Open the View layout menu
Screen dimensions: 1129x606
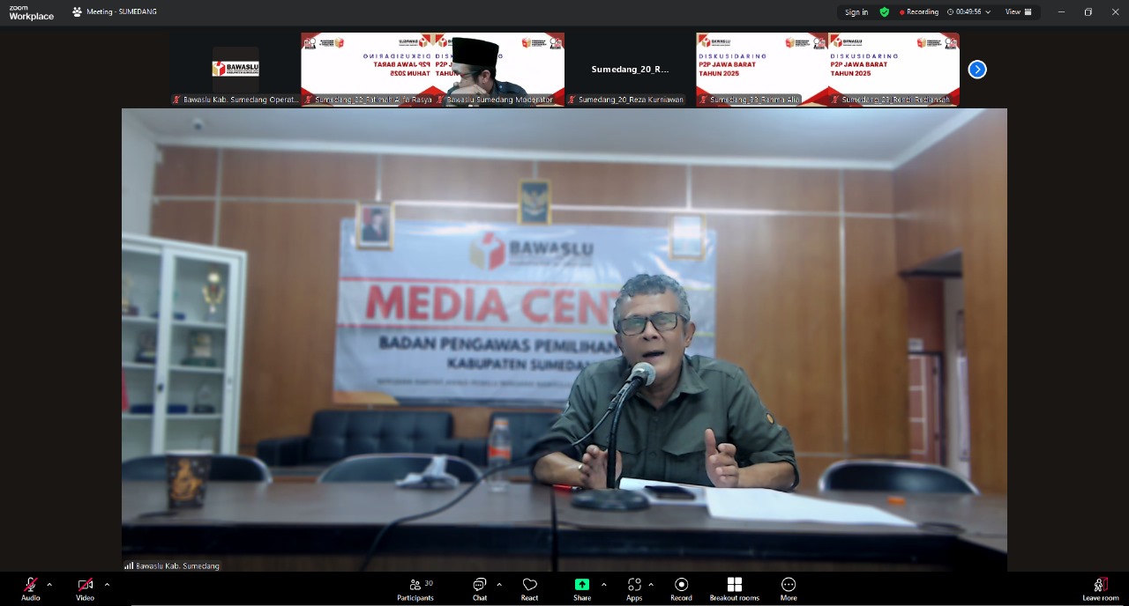[1018, 12]
